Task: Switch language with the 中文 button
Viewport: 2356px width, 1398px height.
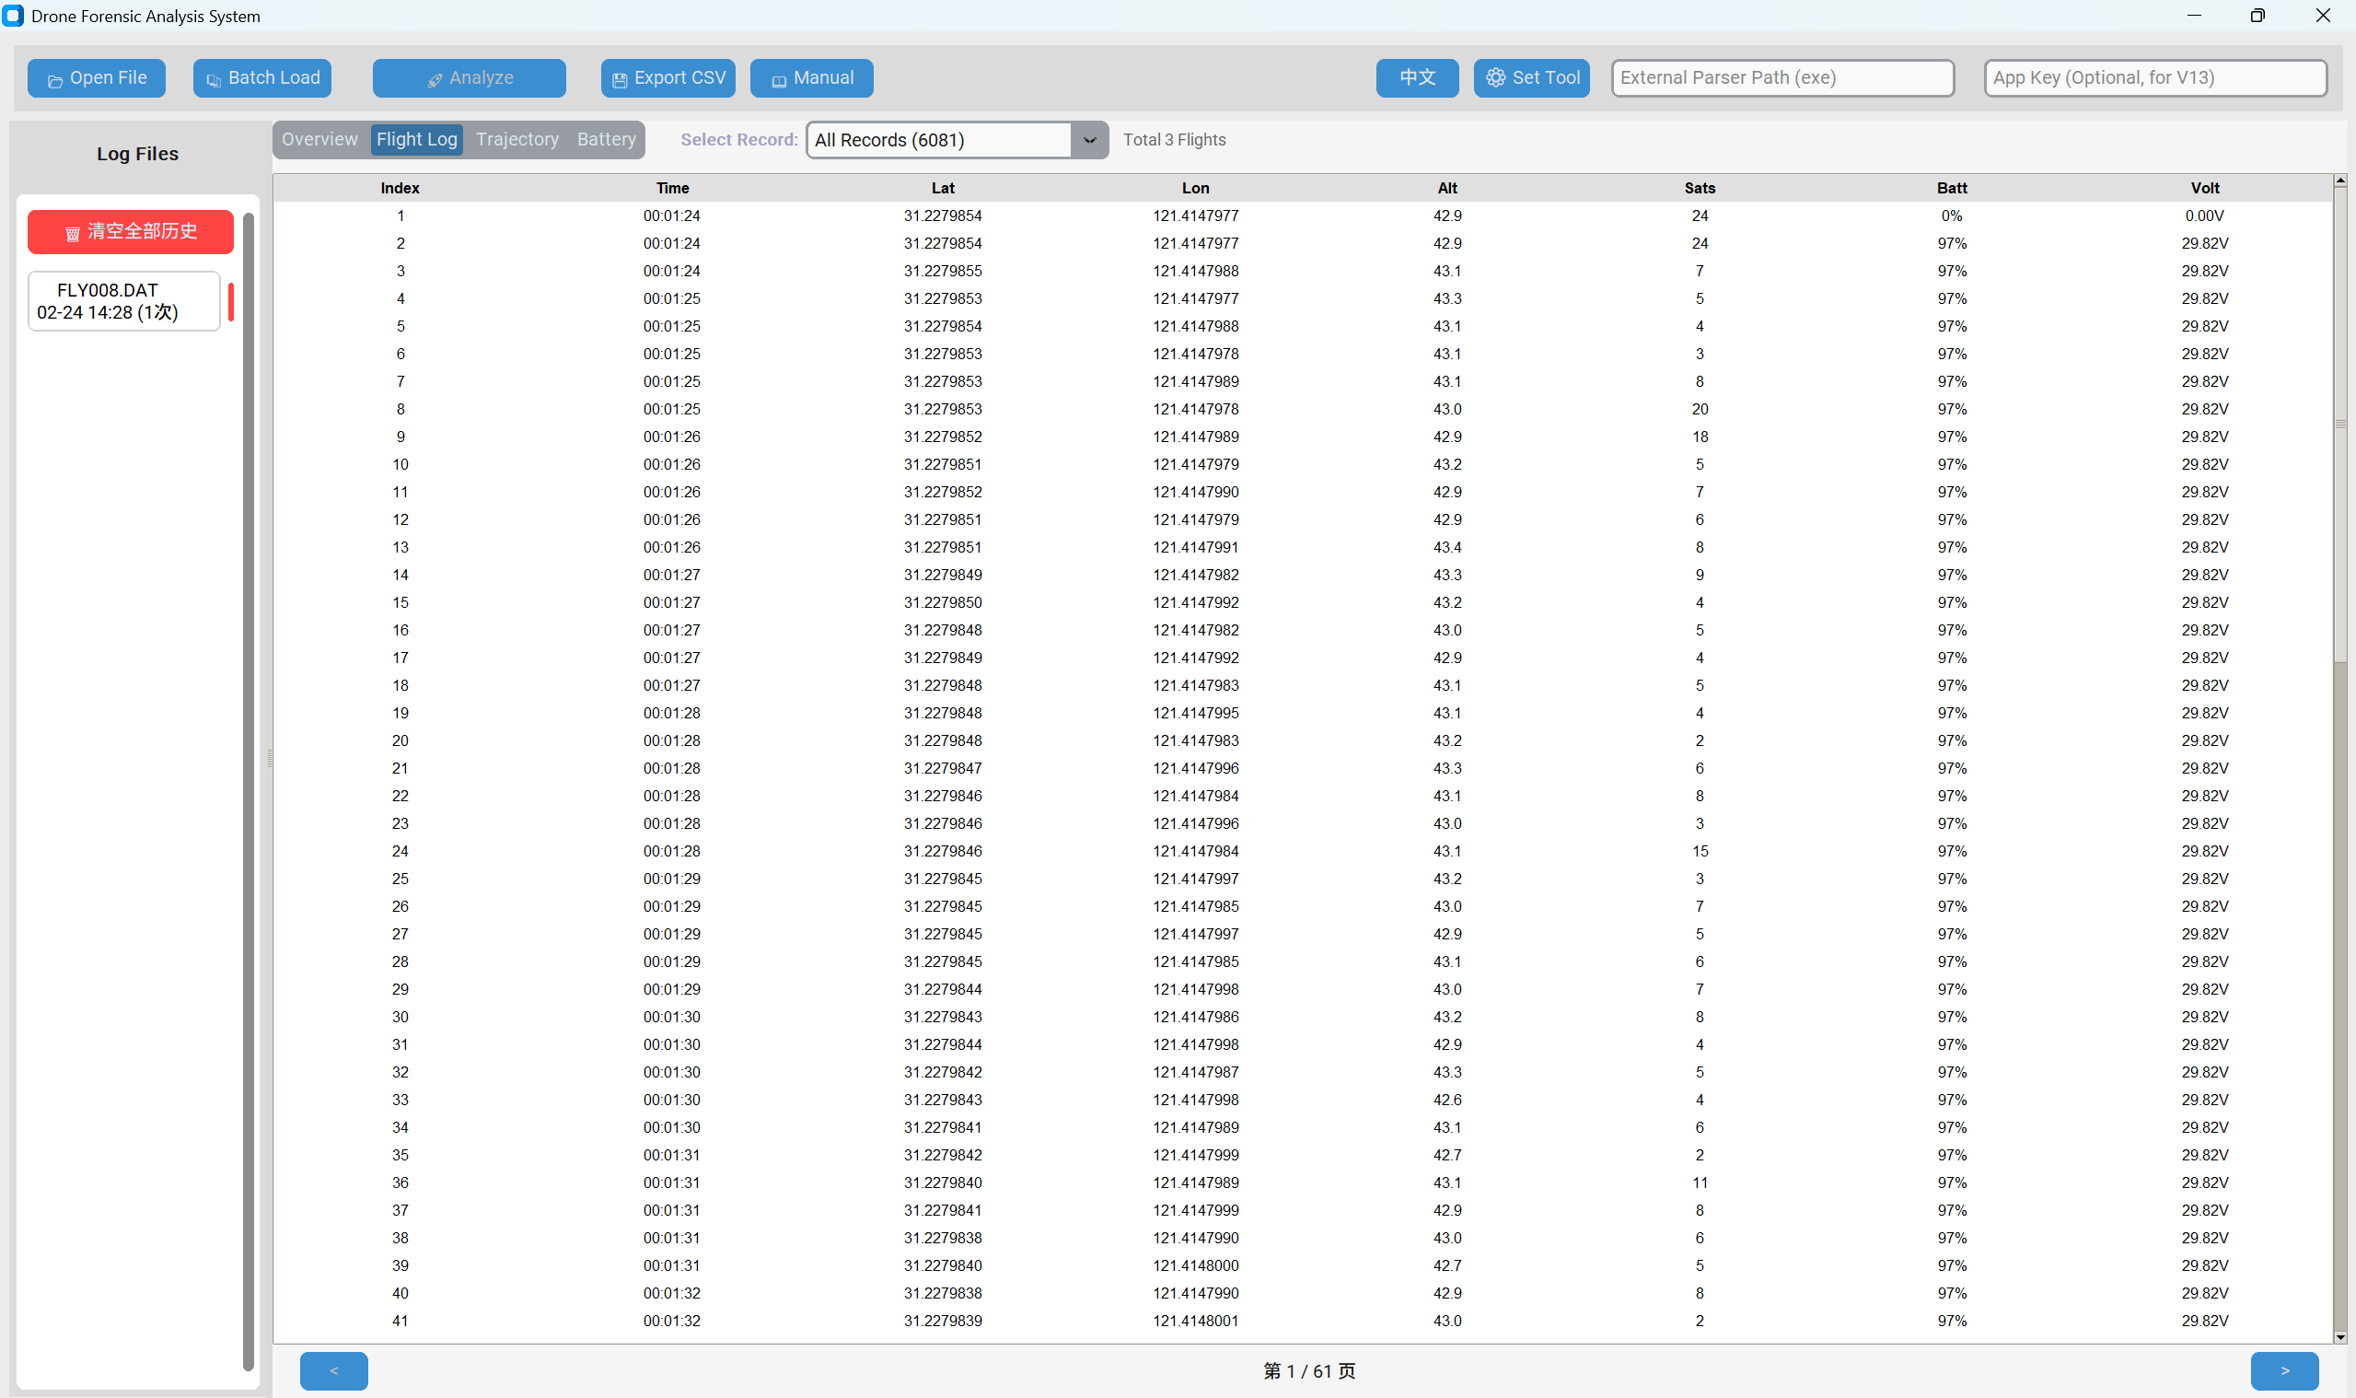Action: 1416,77
